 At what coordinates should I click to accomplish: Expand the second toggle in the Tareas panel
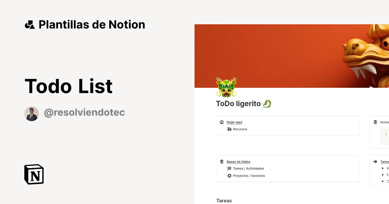[383, 175]
